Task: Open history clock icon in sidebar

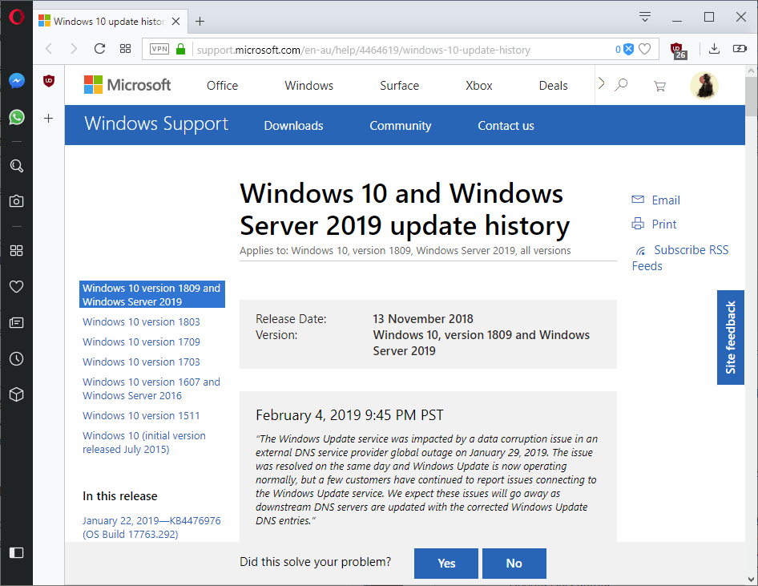Action: tap(17, 359)
